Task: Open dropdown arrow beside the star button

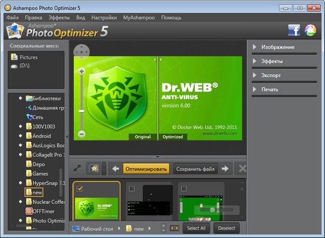Action: click(x=103, y=169)
